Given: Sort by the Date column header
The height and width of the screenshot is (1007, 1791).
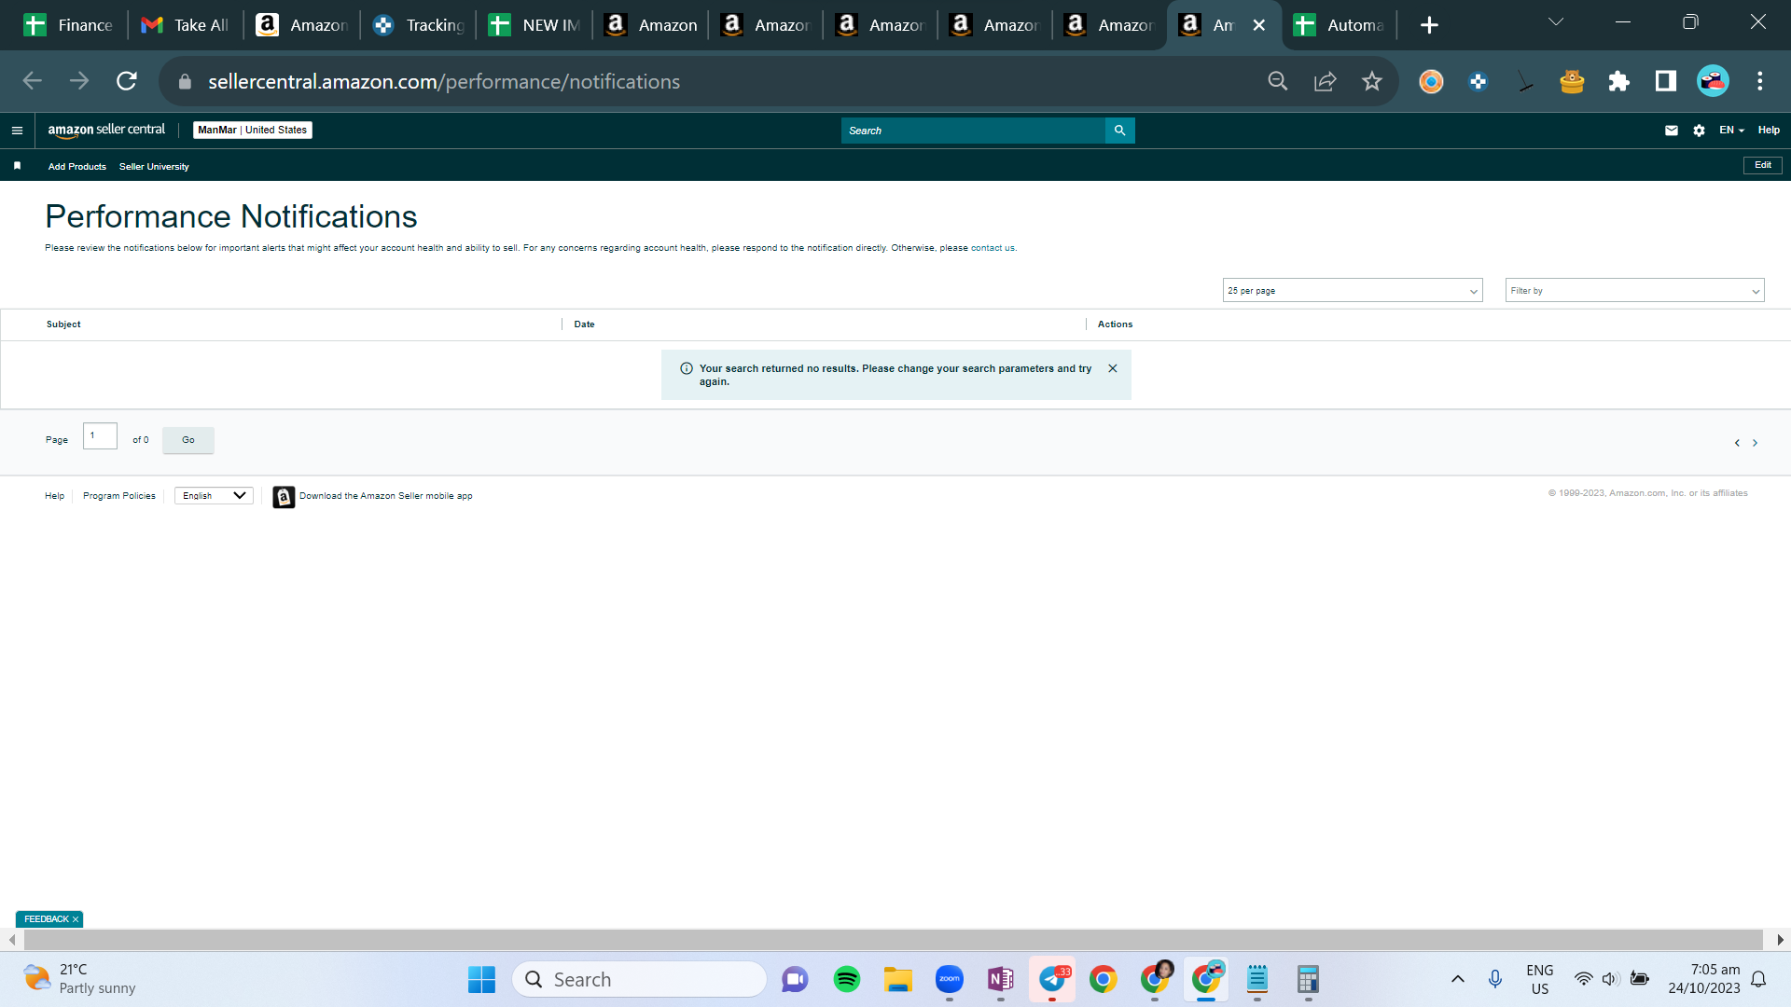Looking at the screenshot, I should pos(584,324).
